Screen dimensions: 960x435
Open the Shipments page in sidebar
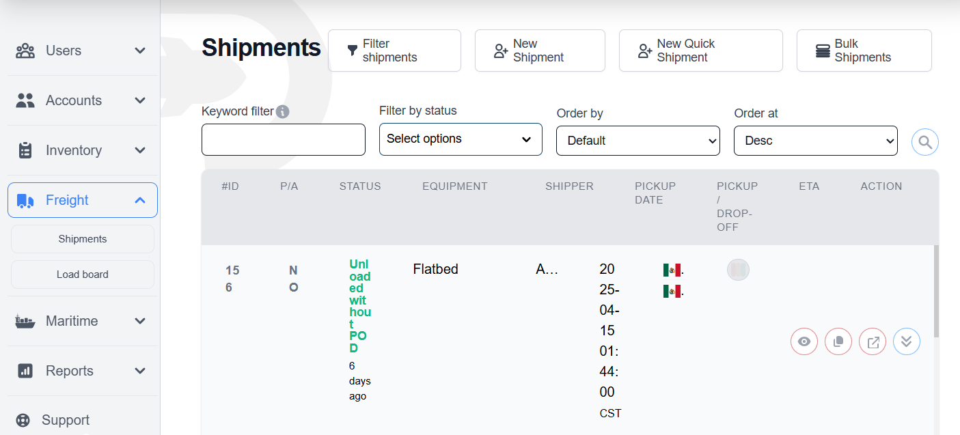coord(82,238)
